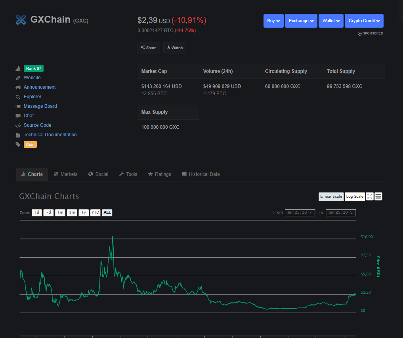This screenshot has height=338, width=403.
Task: Switch chart to Linear Scale
Action: click(x=331, y=197)
